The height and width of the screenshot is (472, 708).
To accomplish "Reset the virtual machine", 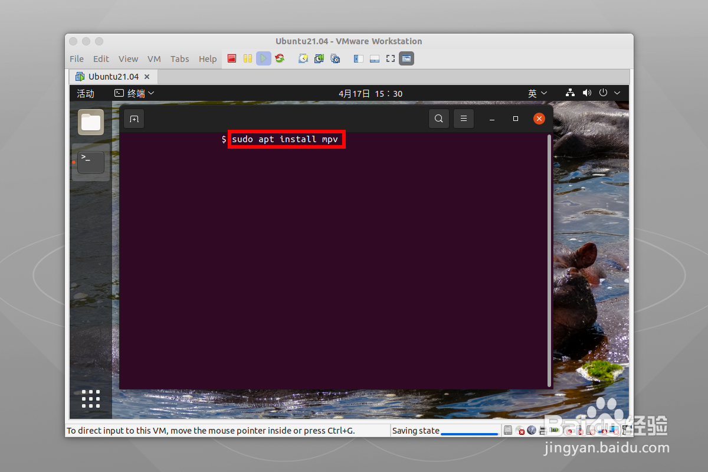I will (x=279, y=58).
